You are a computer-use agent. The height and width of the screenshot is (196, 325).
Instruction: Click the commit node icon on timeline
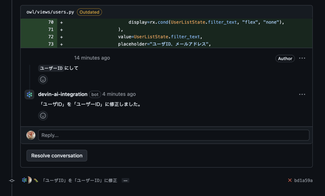[x=12, y=181]
